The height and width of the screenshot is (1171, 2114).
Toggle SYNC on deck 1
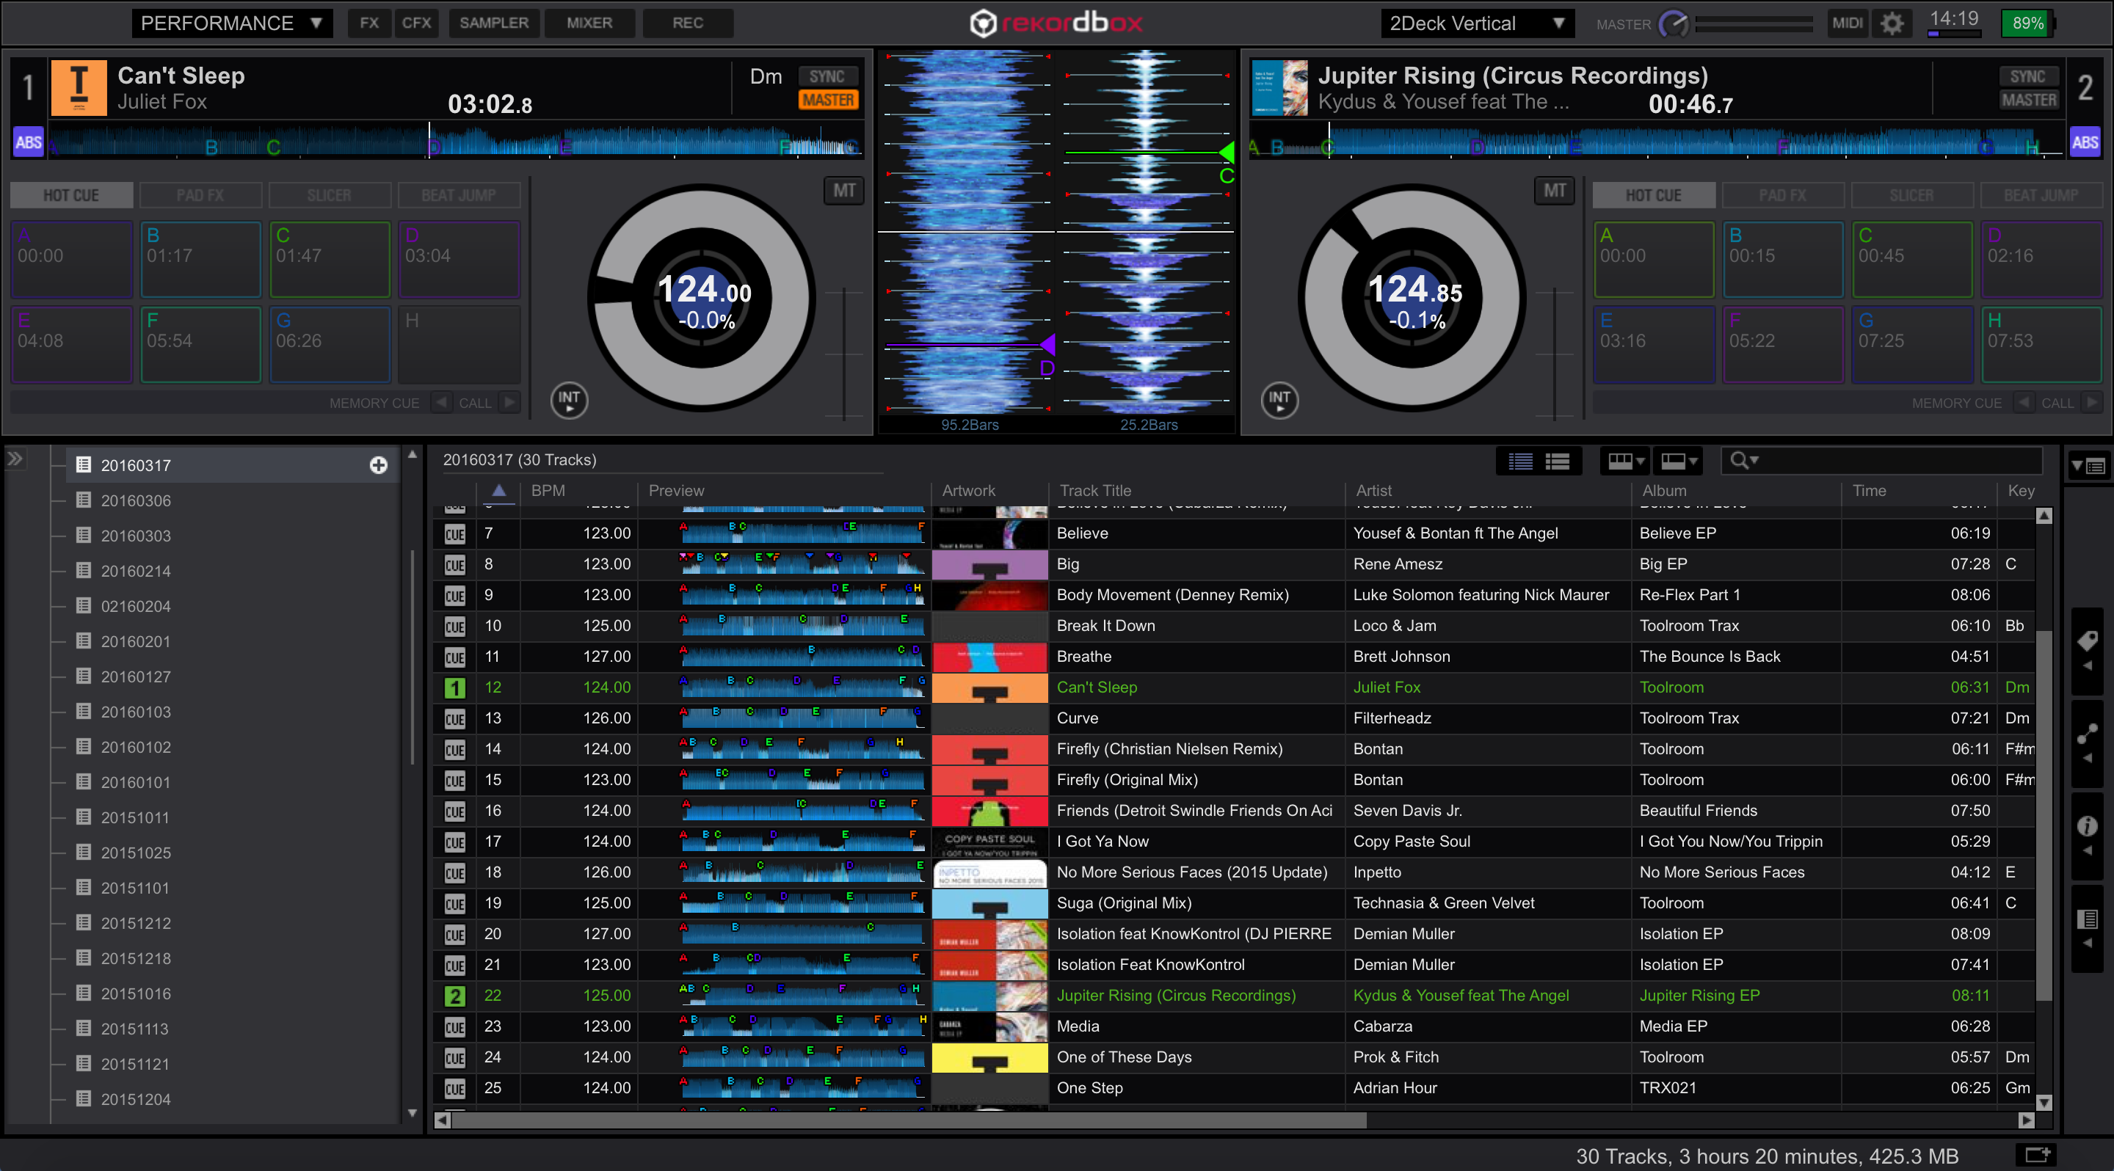(827, 76)
